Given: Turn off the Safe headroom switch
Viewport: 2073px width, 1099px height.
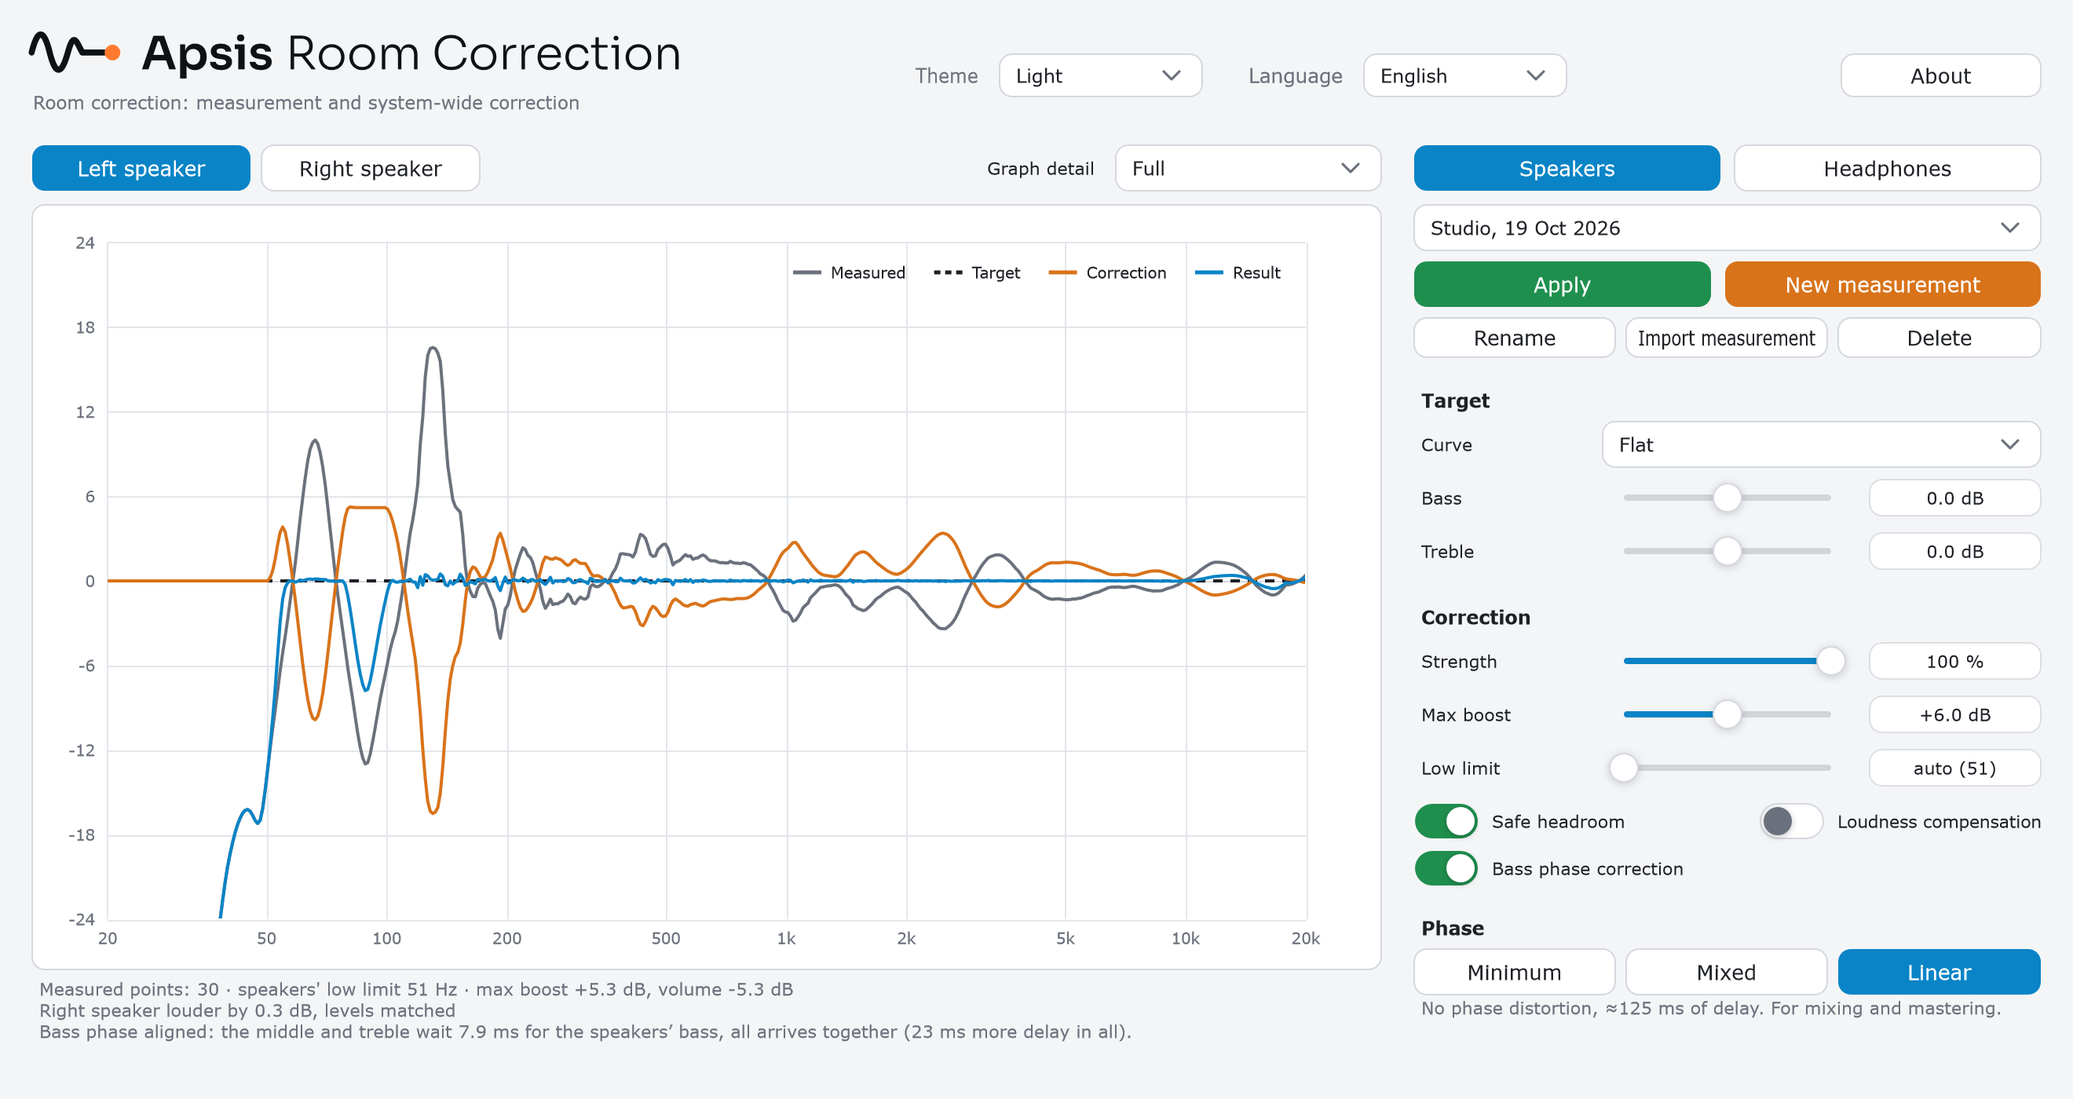Looking at the screenshot, I should (1446, 821).
